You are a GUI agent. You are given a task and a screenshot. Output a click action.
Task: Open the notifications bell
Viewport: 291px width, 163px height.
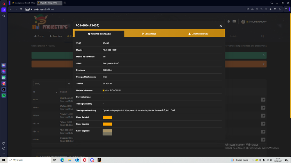pyautogui.click(x=229, y=21)
